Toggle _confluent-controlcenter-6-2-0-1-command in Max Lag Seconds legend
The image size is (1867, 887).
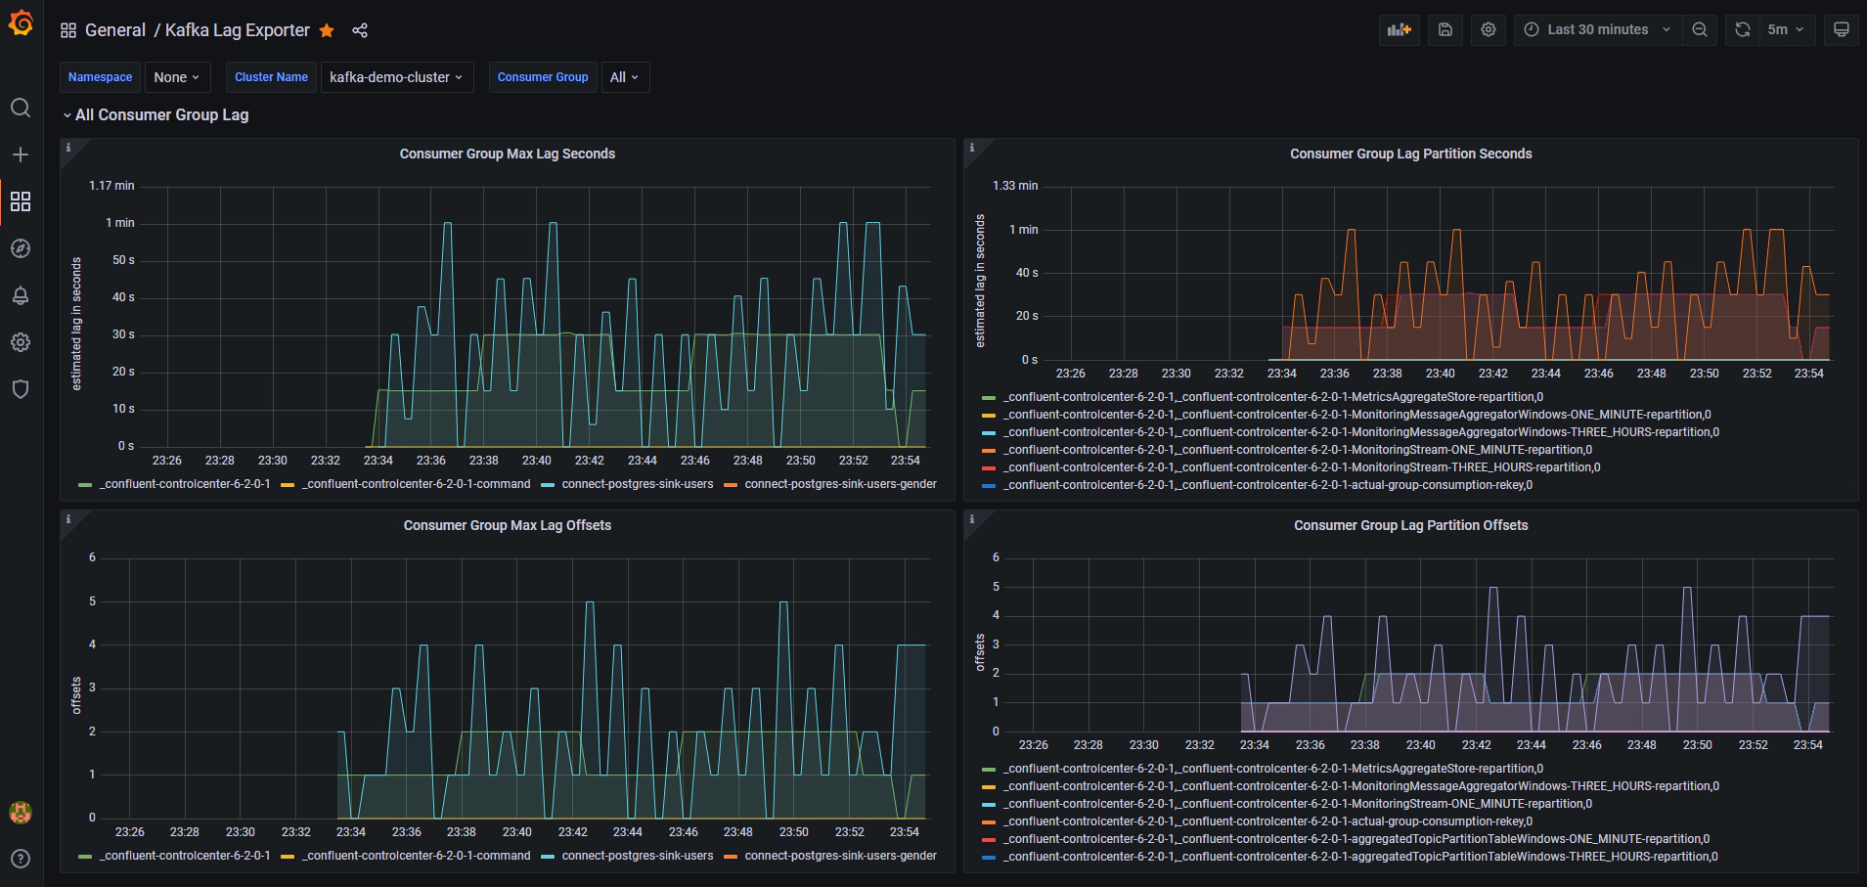point(417,484)
